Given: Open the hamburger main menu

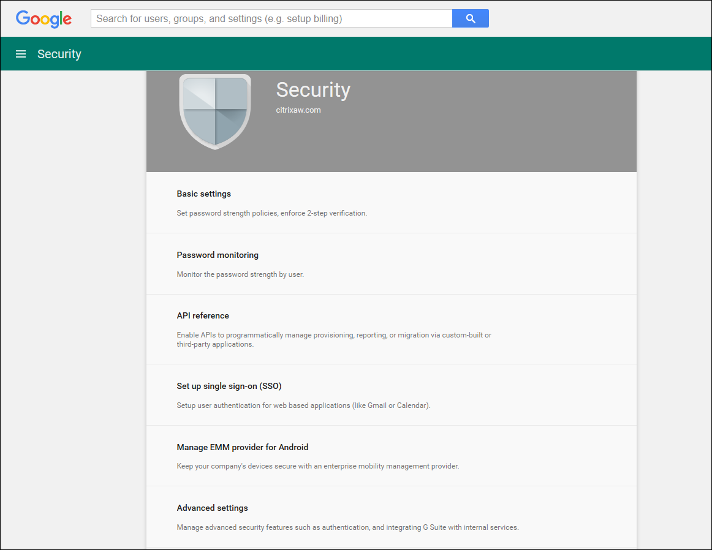Looking at the screenshot, I should tap(21, 54).
